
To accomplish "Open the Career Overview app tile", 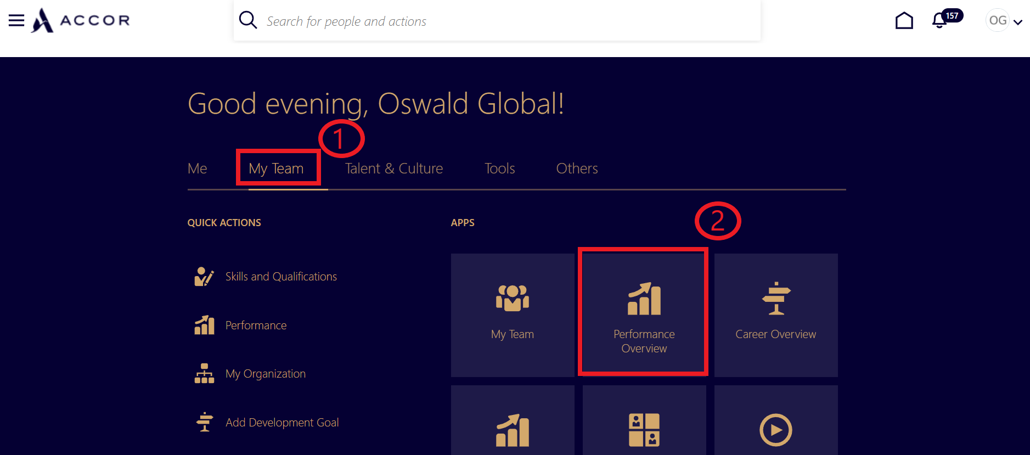I will pyautogui.click(x=776, y=315).
